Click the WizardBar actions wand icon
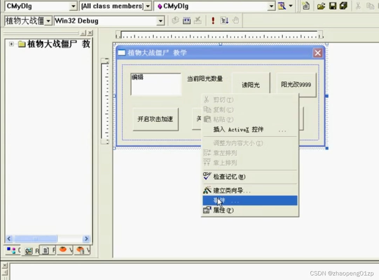 tap(282, 6)
